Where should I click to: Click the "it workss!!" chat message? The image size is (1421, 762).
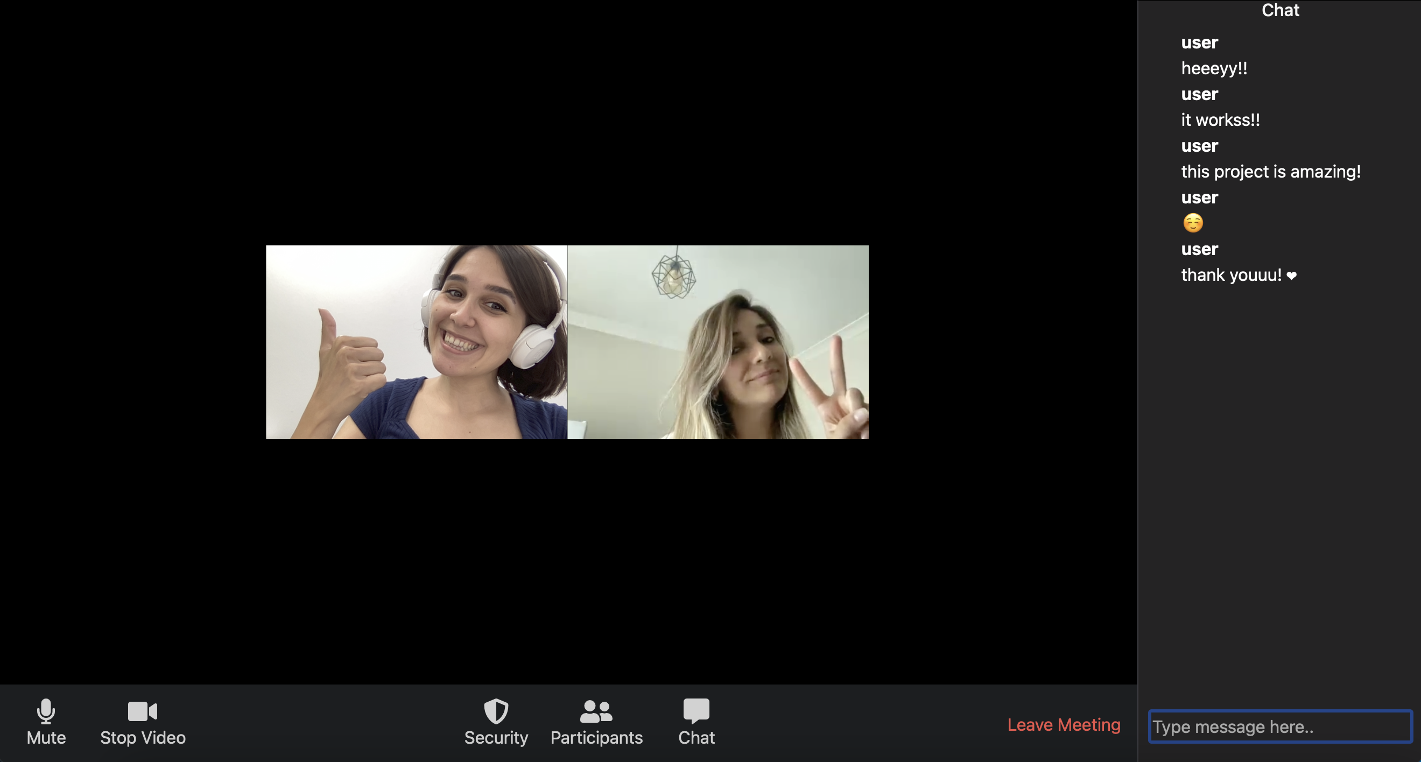coord(1220,120)
